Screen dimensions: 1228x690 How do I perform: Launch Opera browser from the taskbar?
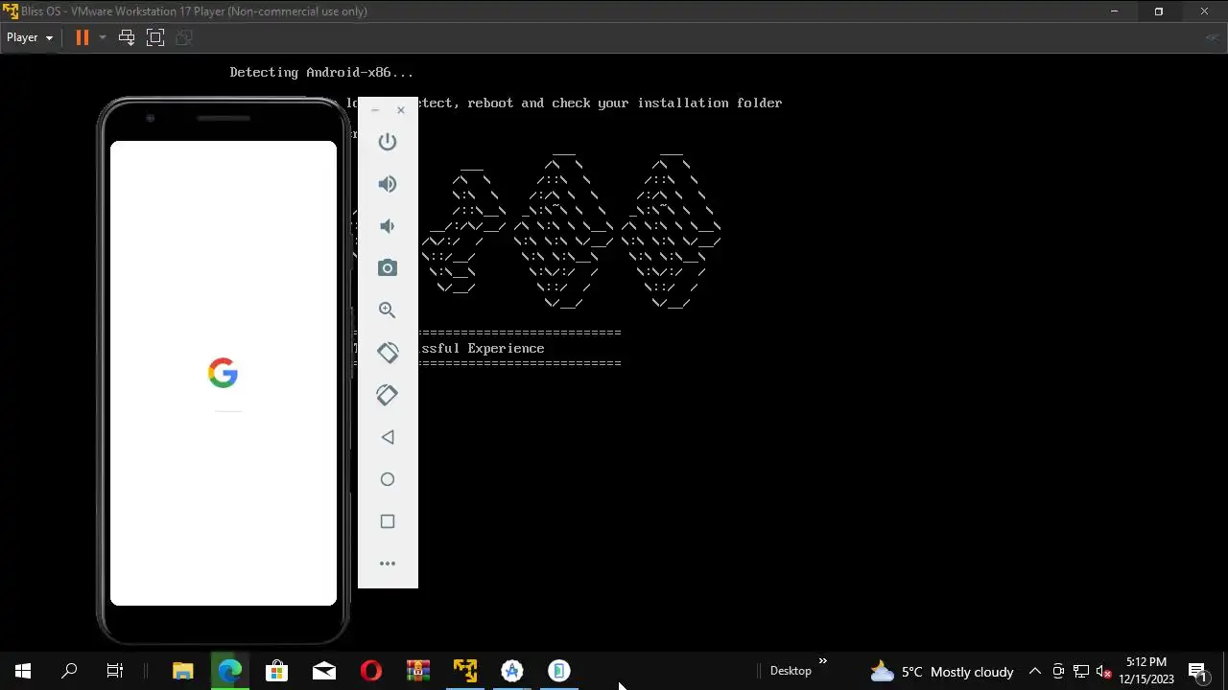pyautogui.click(x=371, y=671)
